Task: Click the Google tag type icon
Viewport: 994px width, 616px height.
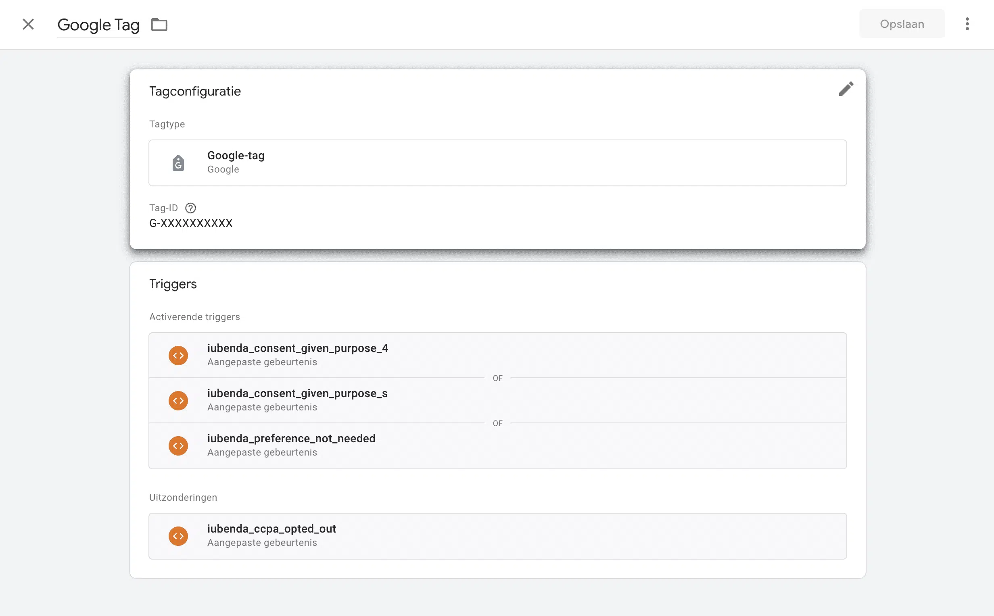Action: pyautogui.click(x=178, y=162)
